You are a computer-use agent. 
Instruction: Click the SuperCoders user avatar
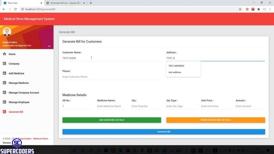[x=7, y=32]
